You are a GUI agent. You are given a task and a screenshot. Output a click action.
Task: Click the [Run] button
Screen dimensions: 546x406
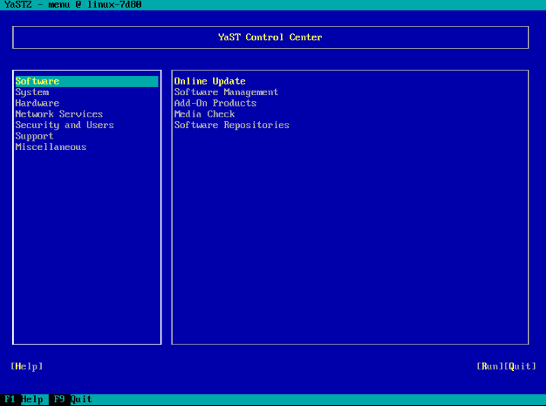(x=490, y=366)
